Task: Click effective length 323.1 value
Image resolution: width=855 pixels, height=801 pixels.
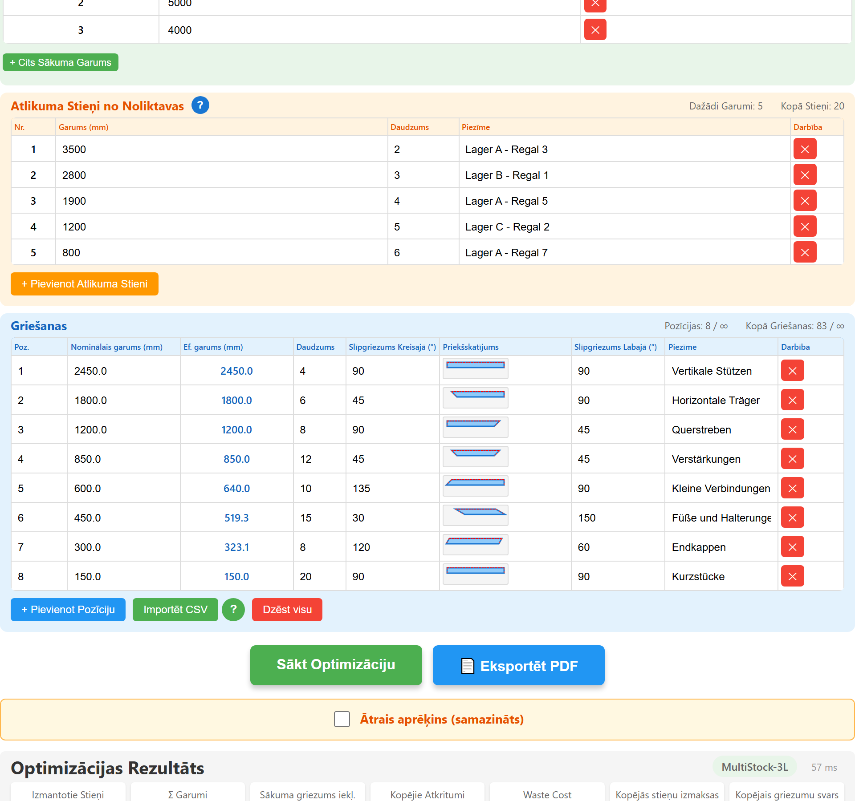Action: coord(236,547)
